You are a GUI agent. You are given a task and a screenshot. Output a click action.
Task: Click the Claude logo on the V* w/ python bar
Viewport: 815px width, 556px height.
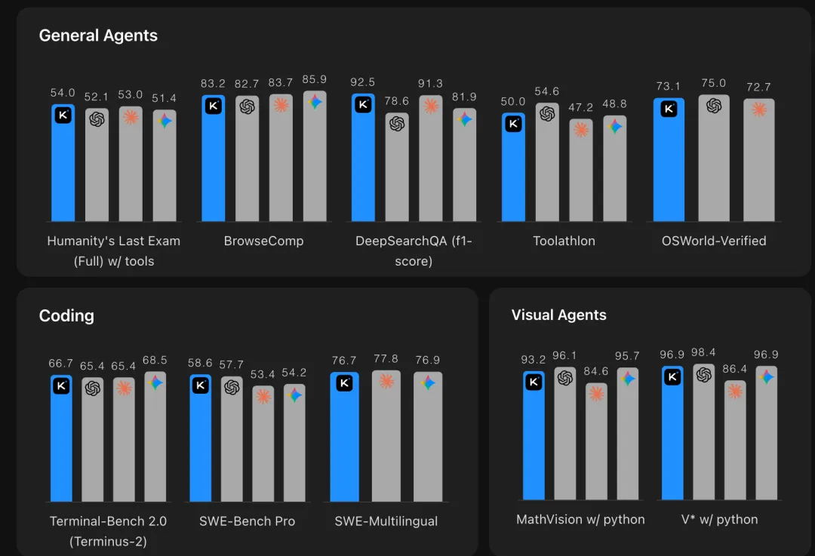click(735, 391)
